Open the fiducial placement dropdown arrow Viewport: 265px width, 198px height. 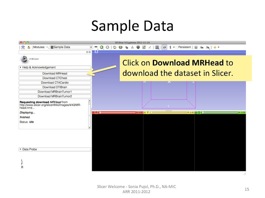tap(174, 47)
